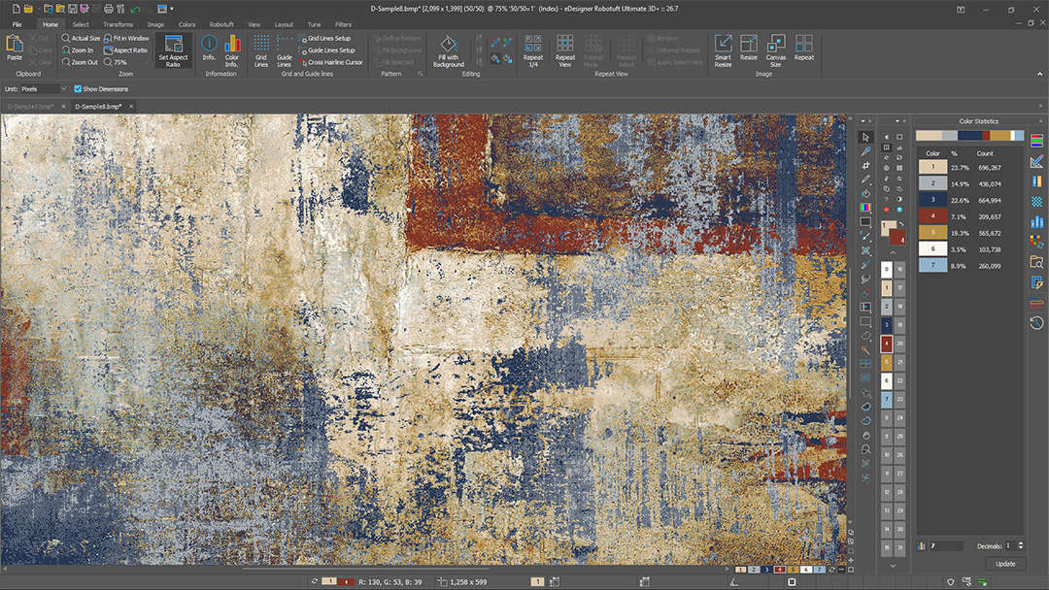Open the Layout ribbon tab
The image size is (1049, 590).
click(284, 24)
